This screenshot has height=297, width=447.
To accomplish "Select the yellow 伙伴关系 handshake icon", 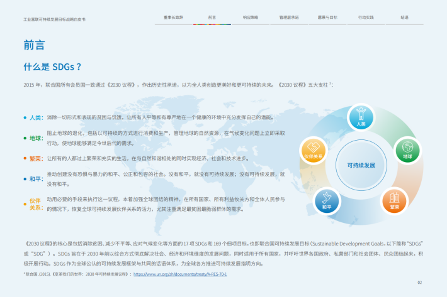I will [313, 149].
